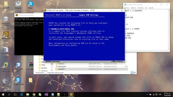The width and height of the screenshot is (173, 97).
Task: Open the Skype desktop shortcut
Action: coord(31,5)
